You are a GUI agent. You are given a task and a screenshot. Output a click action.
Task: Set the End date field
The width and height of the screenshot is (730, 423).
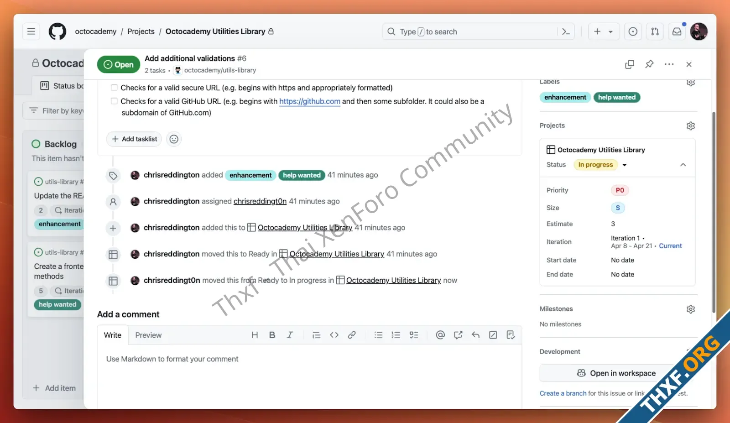(x=623, y=274)
